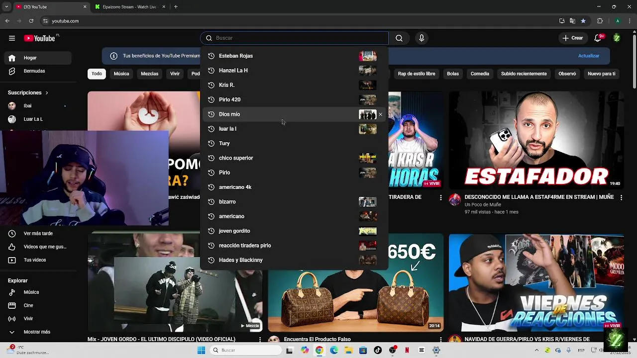Open options menu for DESCONOCIDO ME LLAMA video
This screenshot has width=637, height=358.
click(x=621, y=197)
